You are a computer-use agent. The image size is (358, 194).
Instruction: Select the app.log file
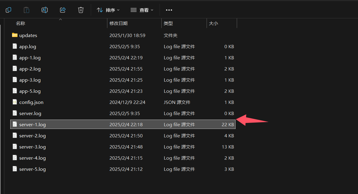point(28,46)
